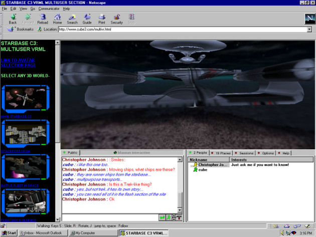This screenshot has width=316, height=237.
Task: Open the Edit menu
Action: point(14,9)
